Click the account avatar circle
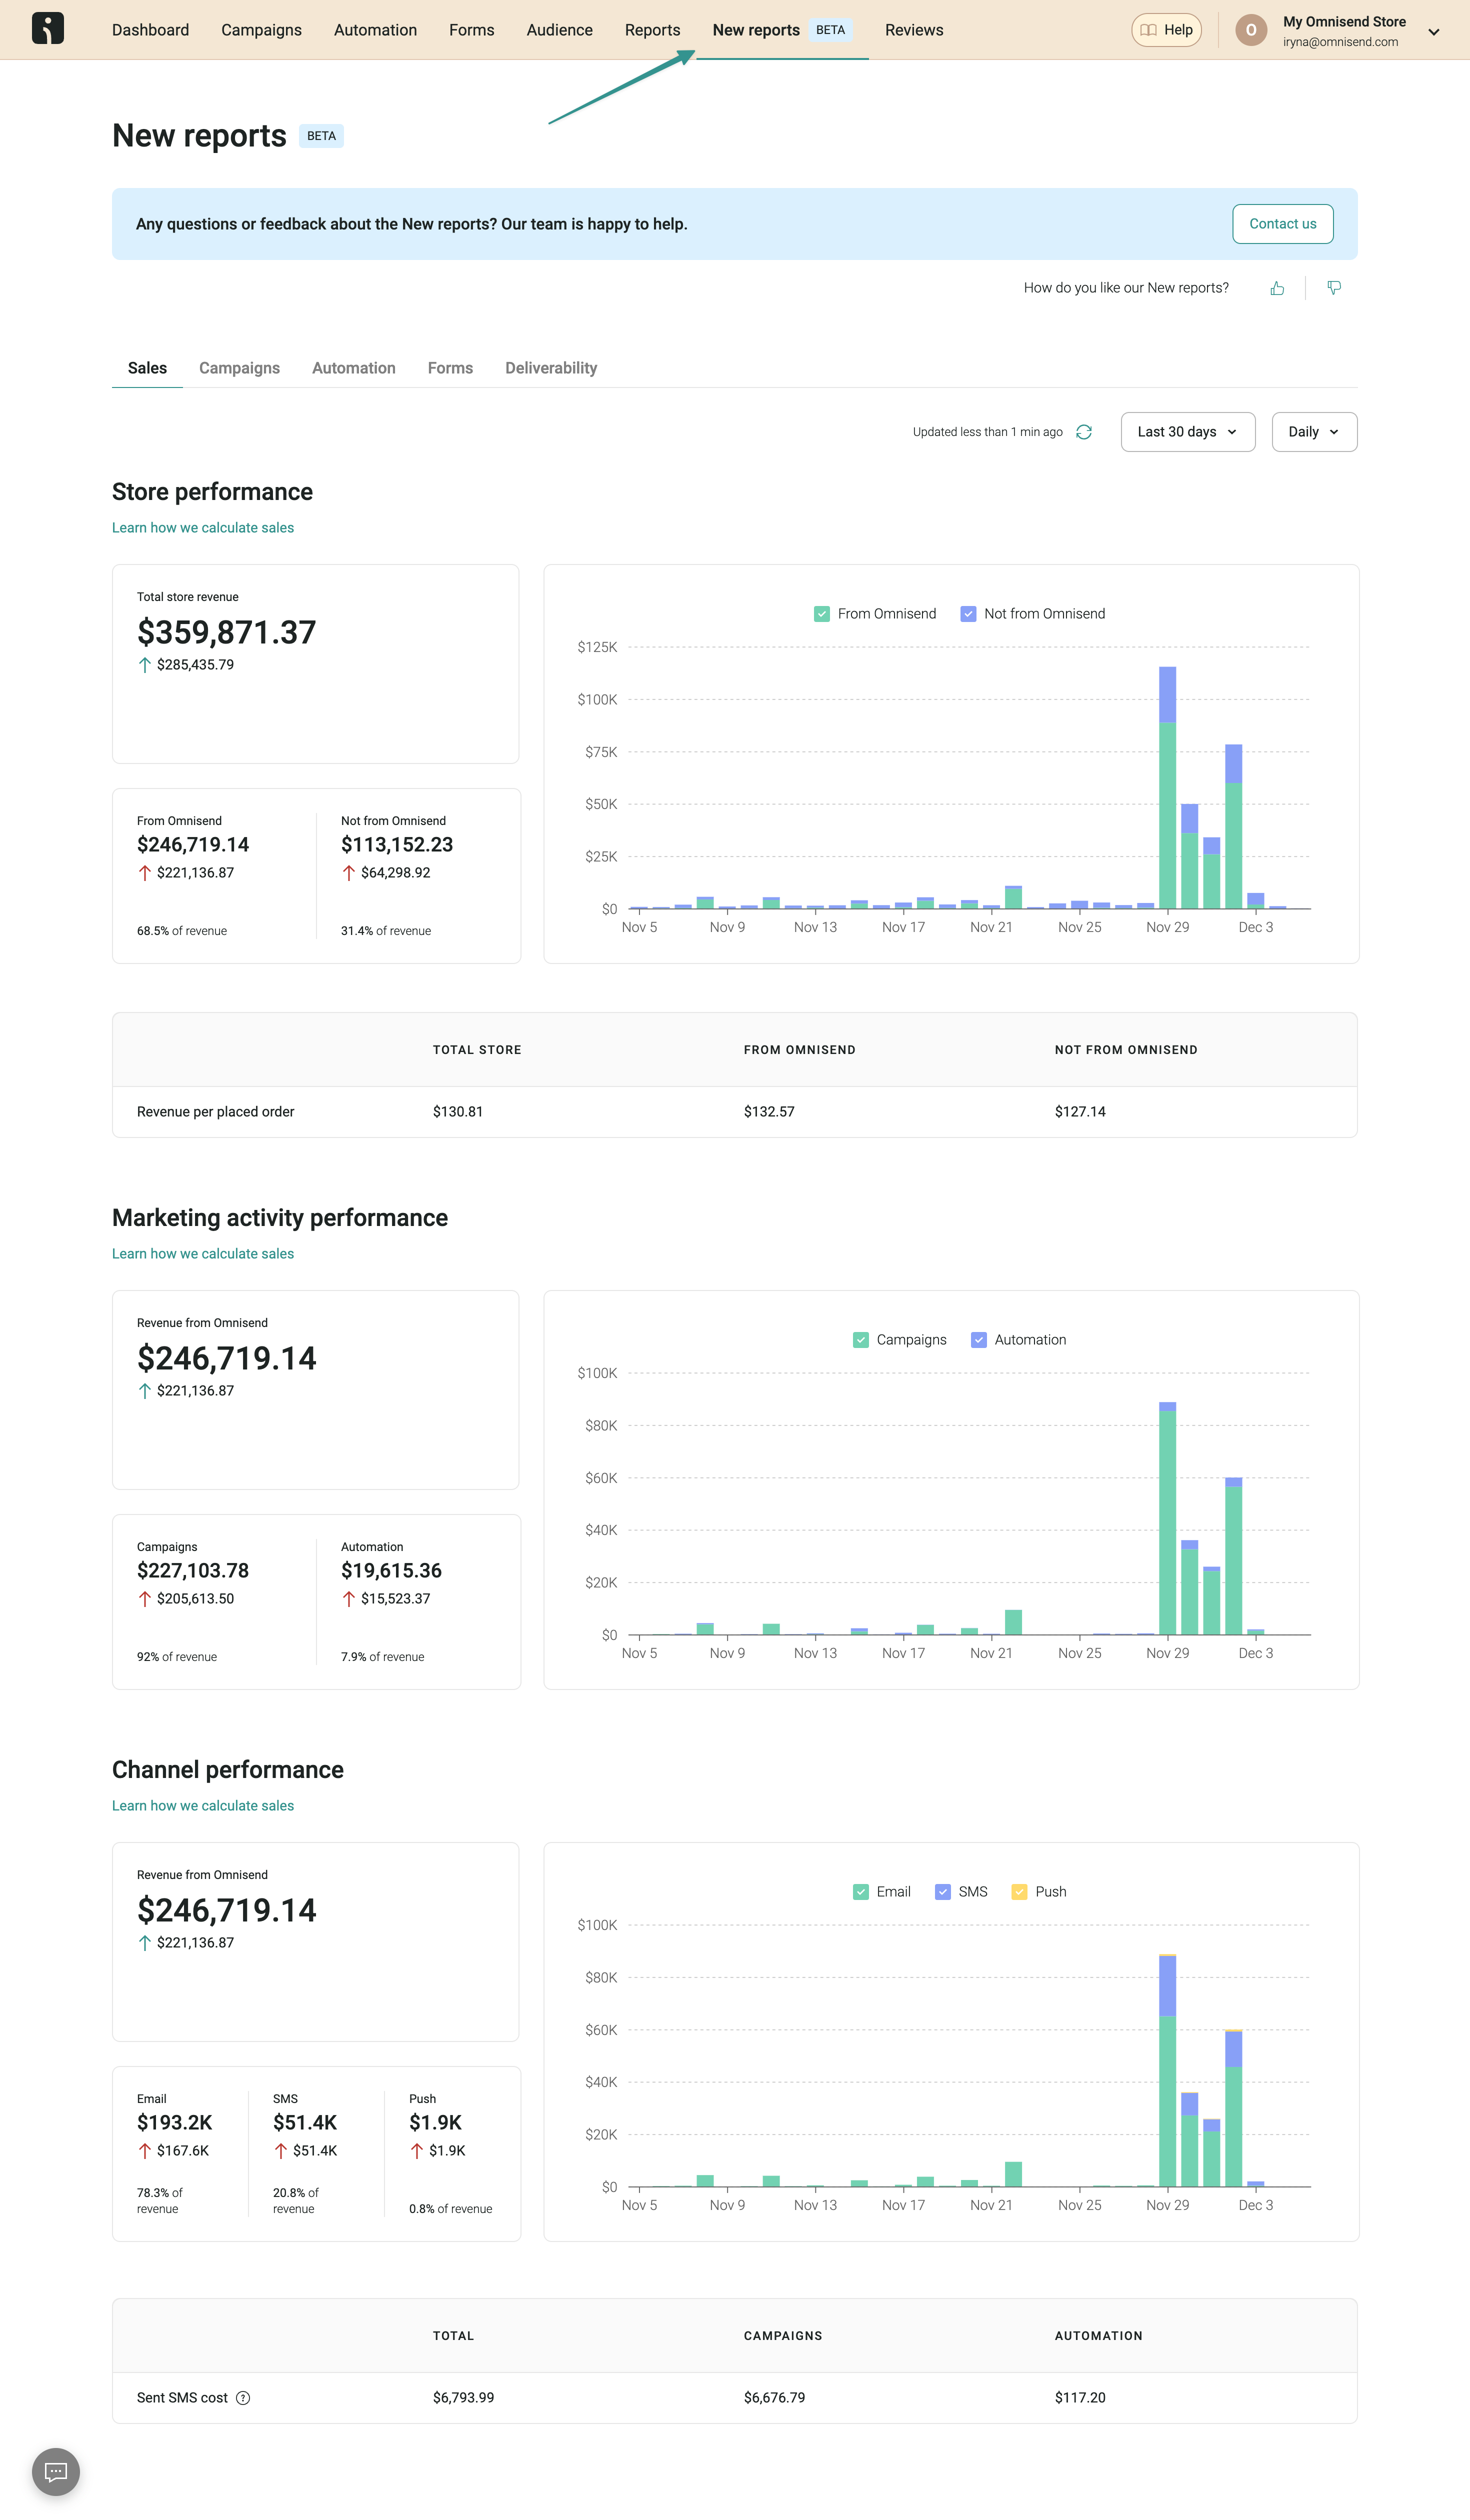 pyautogui.click(x=1251, y=30)
